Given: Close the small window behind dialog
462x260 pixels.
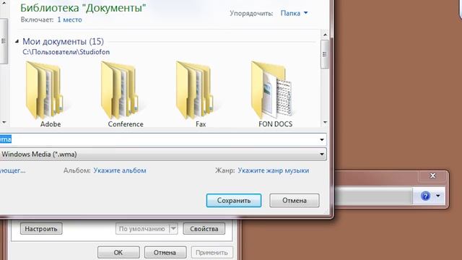Looking at the screenshot, I should click(x=432, y=175).
